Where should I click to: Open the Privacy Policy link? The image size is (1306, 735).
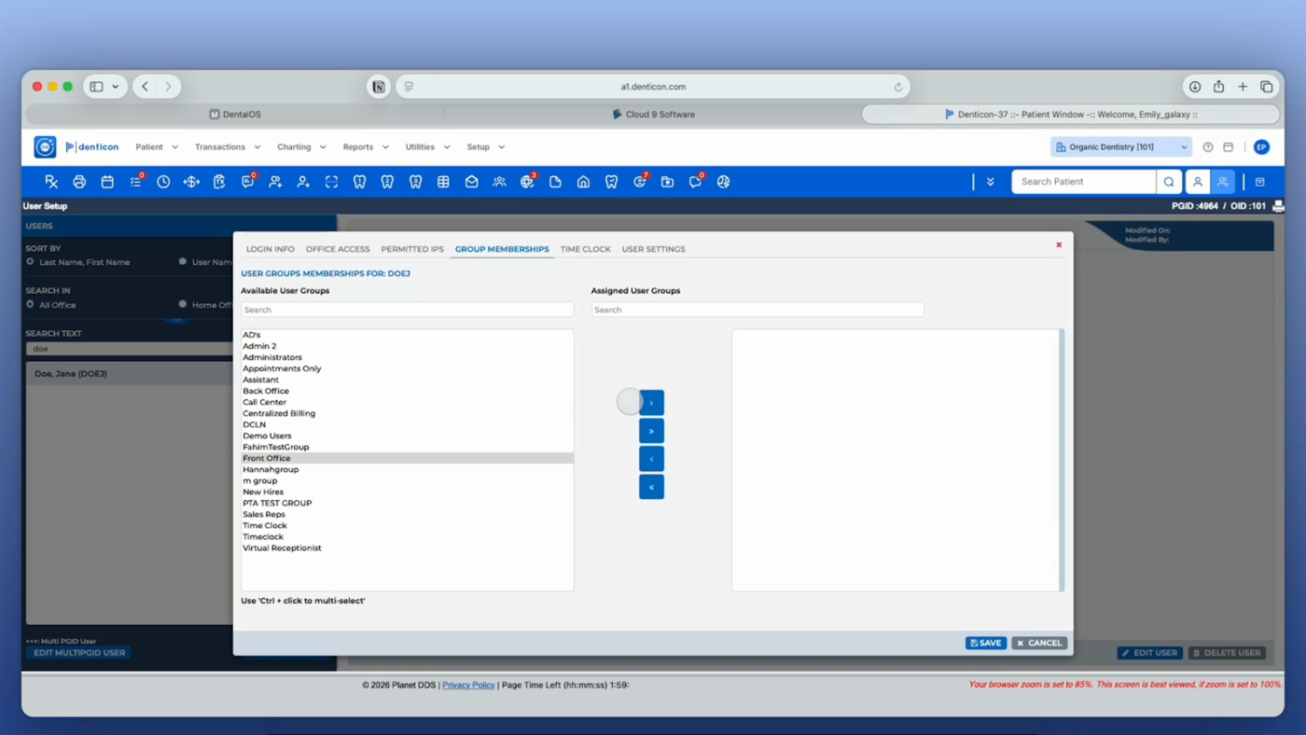pyautogui.click(x=468, y=685)
